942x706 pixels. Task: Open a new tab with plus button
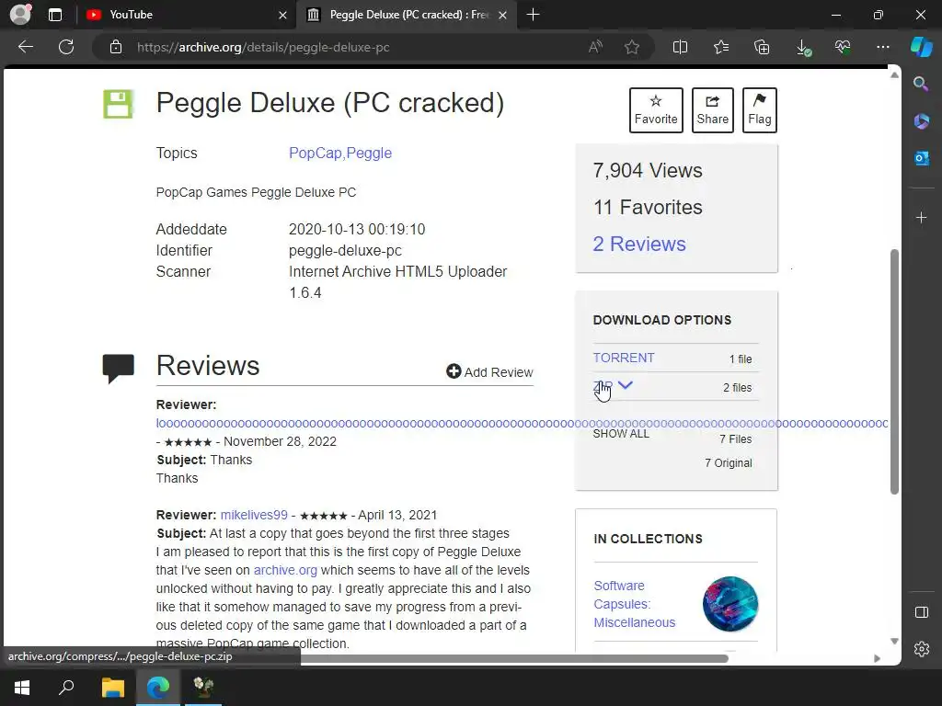point(533,15)
